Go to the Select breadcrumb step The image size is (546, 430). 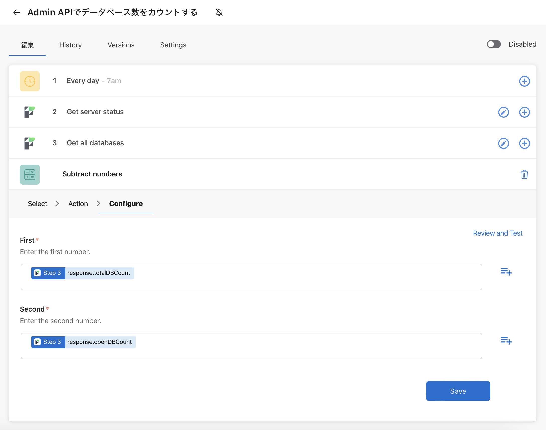coord(37,204)
